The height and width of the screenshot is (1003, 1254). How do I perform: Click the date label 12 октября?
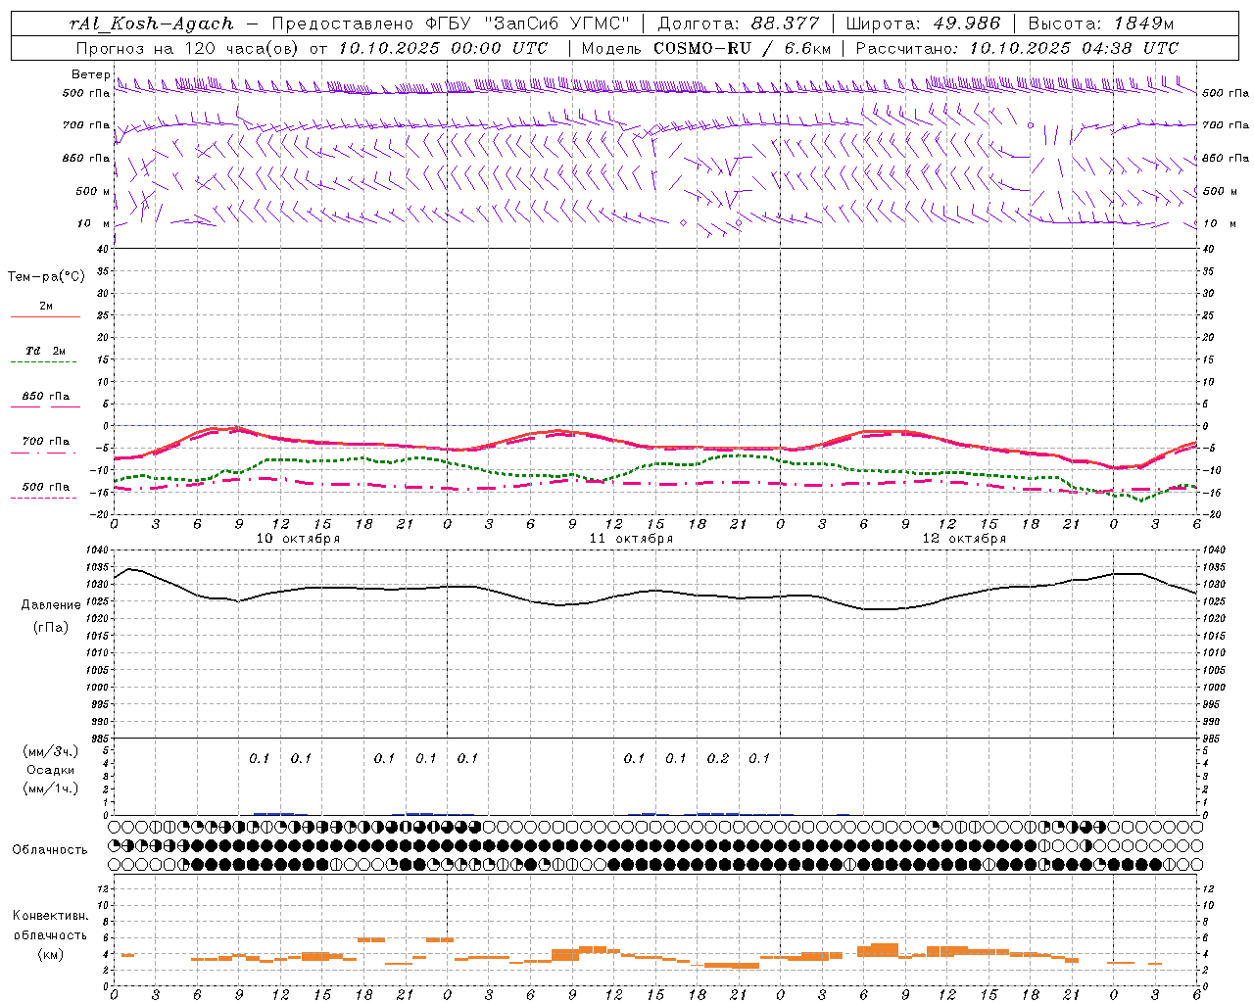click(x=965, y=539)
